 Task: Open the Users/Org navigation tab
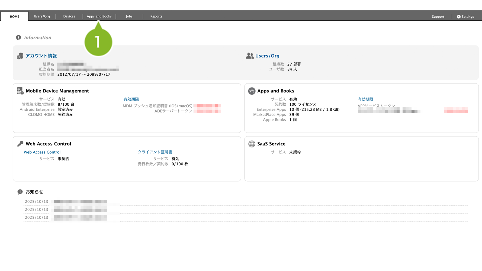[x=42, y=16]
